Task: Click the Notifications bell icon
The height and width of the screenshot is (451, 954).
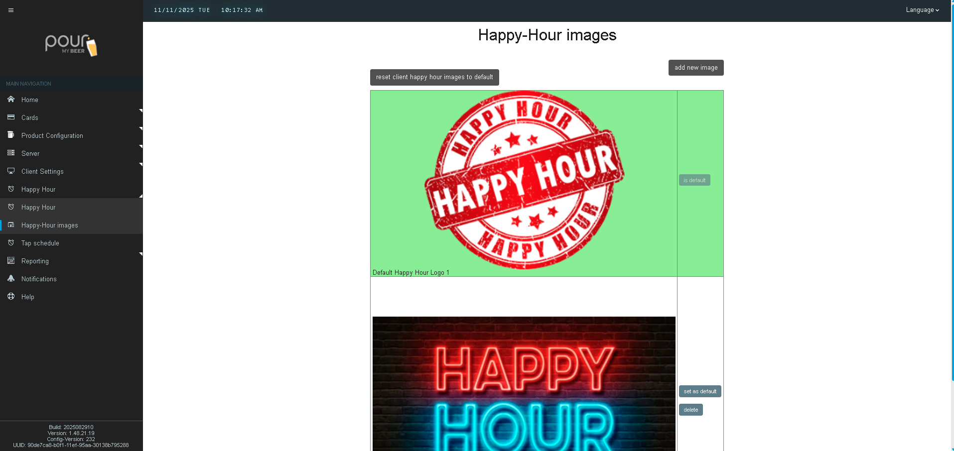Action: coord(11,279)
